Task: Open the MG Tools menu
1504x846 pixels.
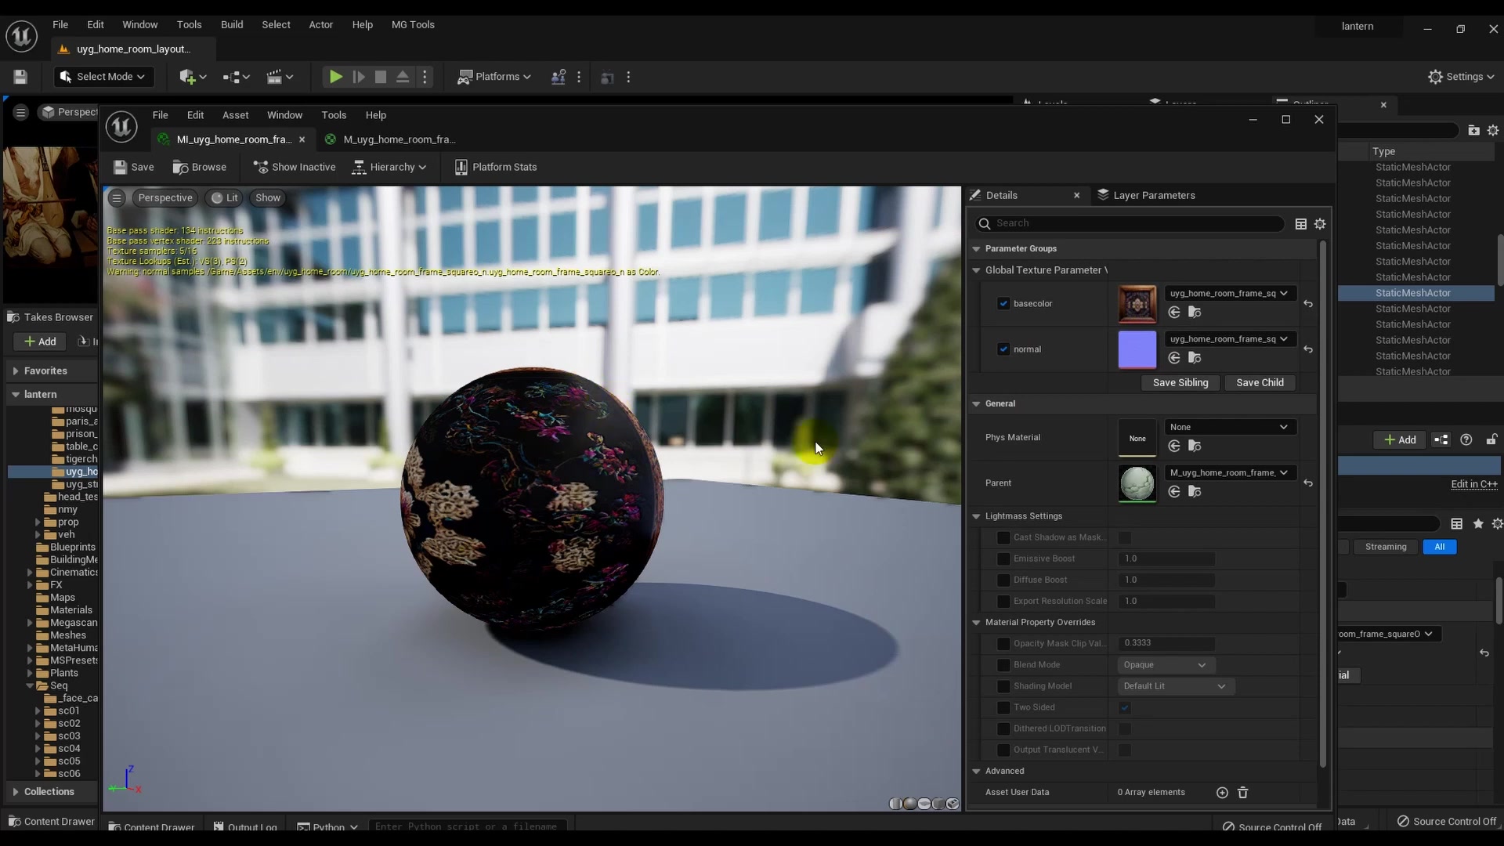Action: point(413,25)
